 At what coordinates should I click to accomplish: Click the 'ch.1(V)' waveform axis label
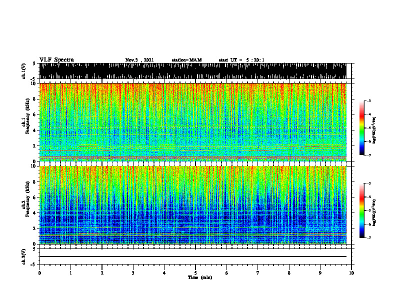point(24,71)
